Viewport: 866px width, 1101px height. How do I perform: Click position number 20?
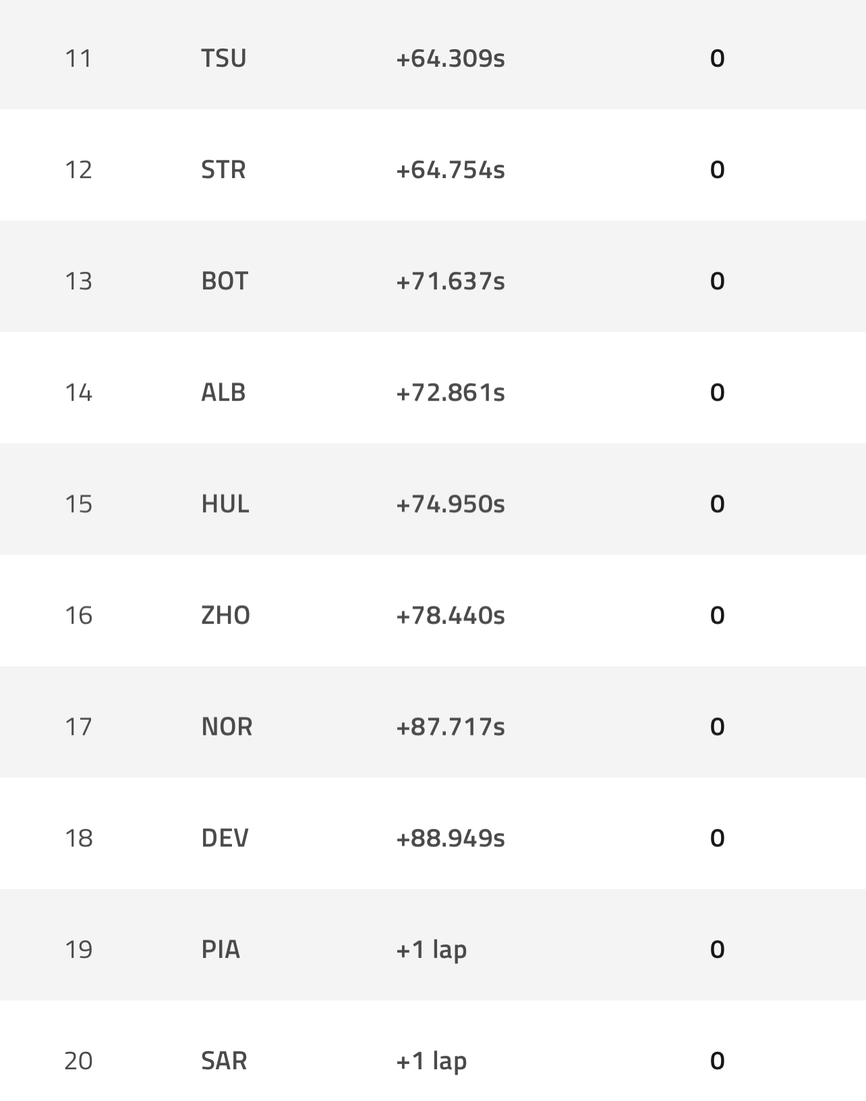click(x=78, y=1061)
